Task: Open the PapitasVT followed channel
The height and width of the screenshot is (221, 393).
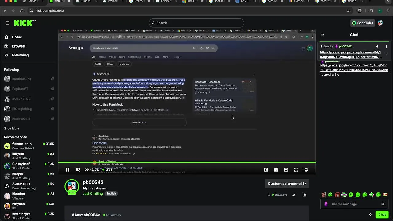Action: (29, 89)
